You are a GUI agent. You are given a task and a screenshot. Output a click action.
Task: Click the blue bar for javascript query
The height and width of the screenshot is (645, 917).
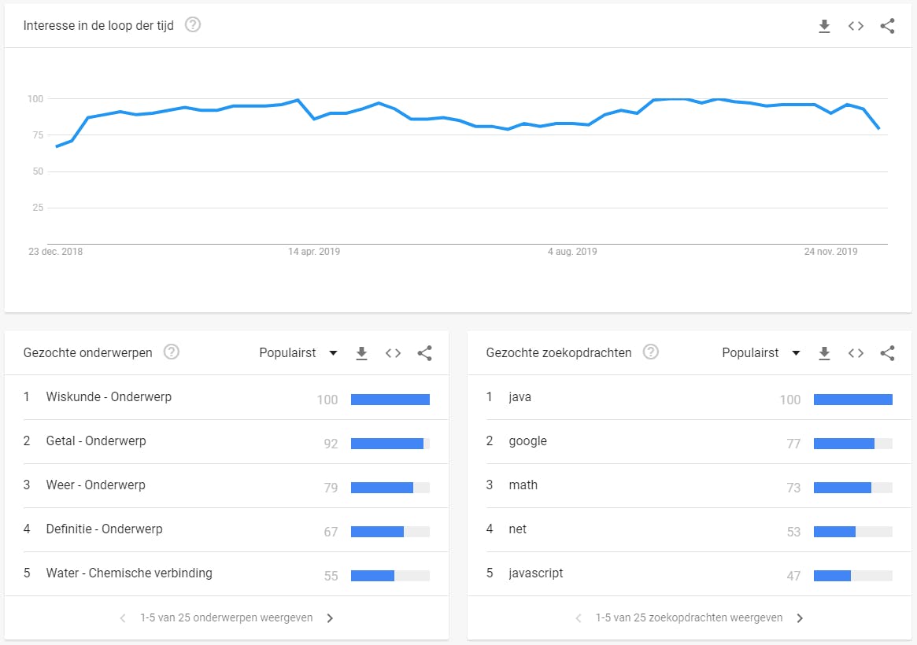pyautogui.click(x=832, y=576)
